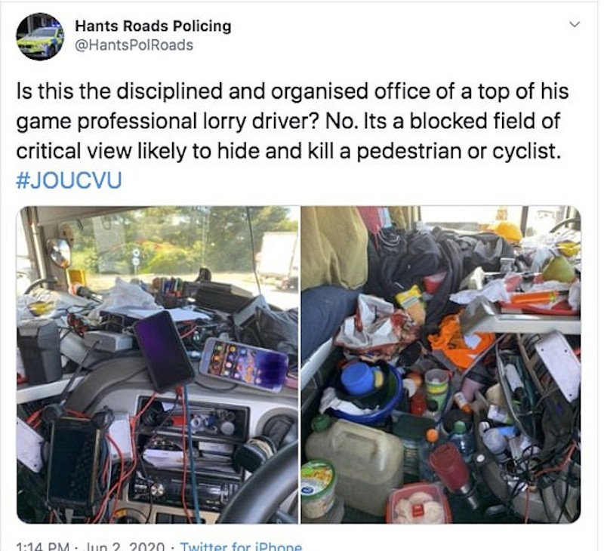Click the tweet timestamp 1:14 PM
The height and width of the screenshot is (551, 604).
coord(42,546)
